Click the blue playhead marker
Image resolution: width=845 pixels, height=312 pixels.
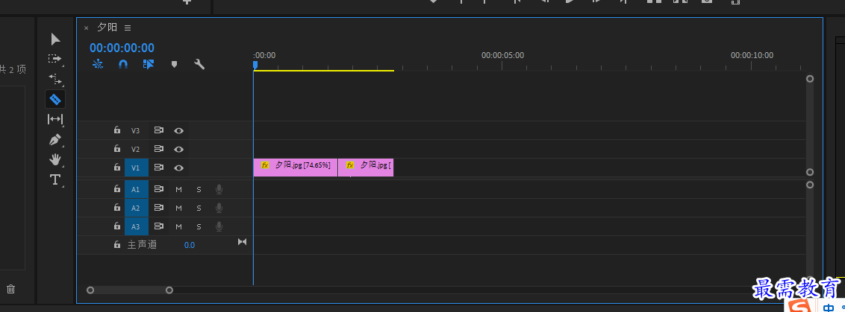255,65
